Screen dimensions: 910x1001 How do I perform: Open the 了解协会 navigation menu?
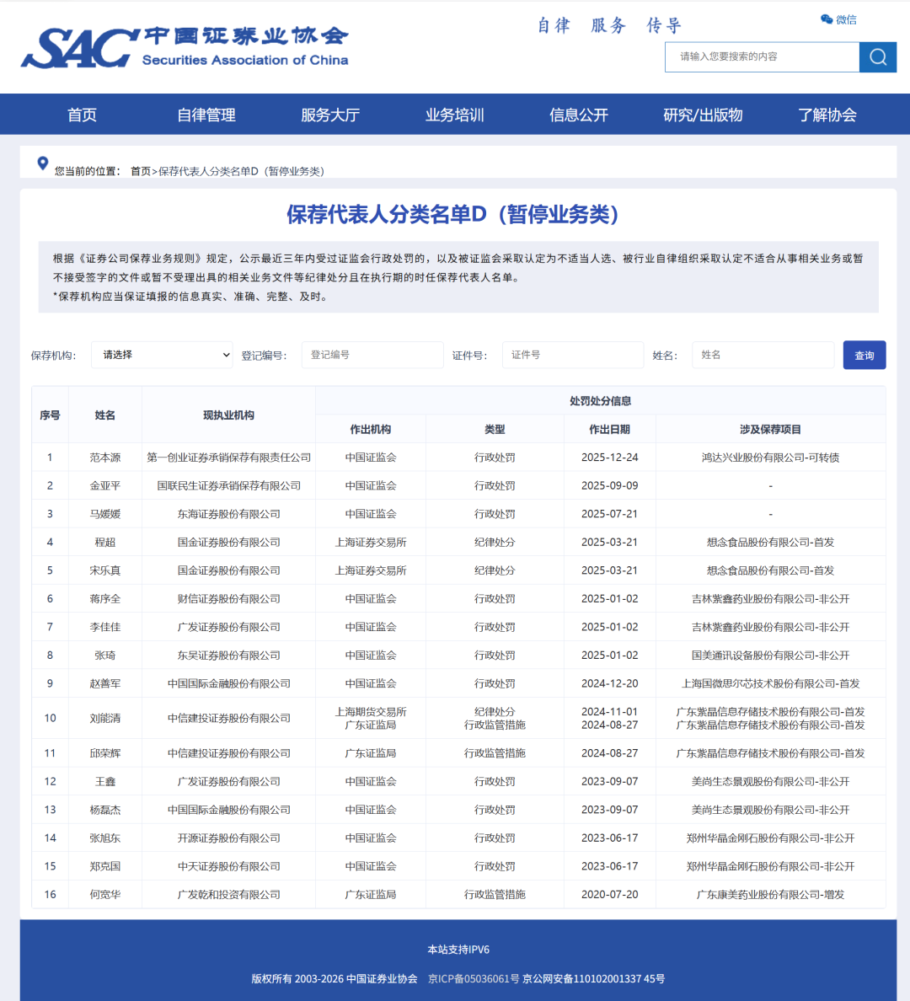coord(827,115)
